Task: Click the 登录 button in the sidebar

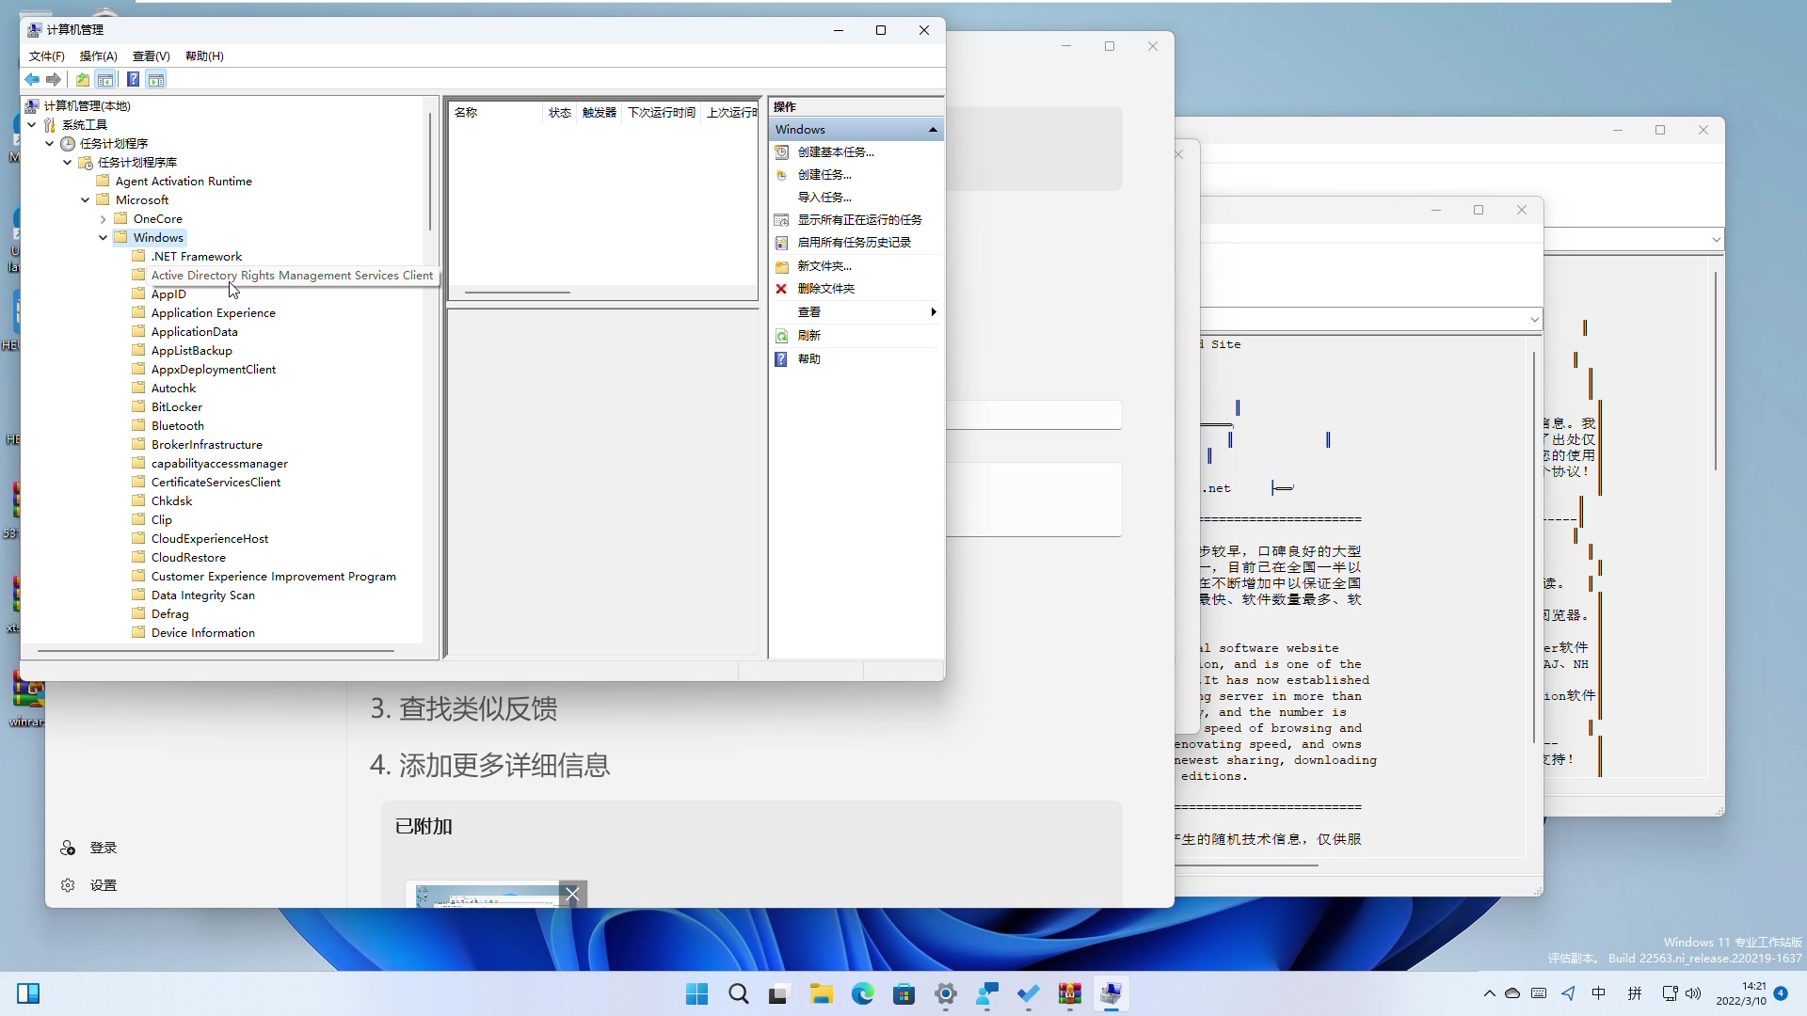Action: [x=103, y=847]
